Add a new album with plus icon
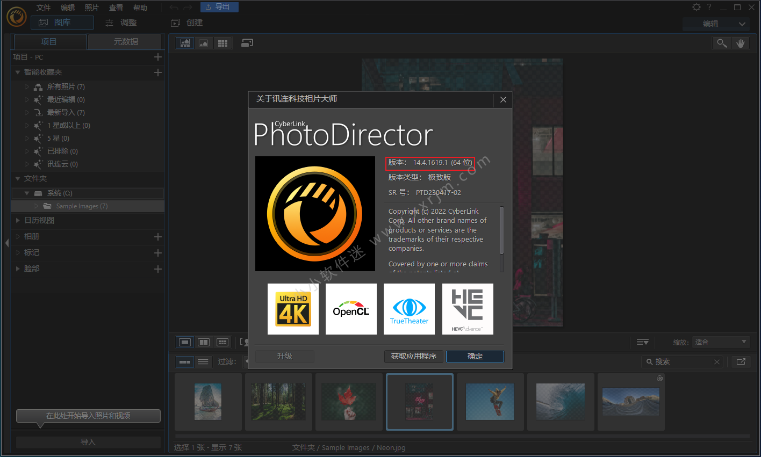Viewport: 761px width, 457px height. point(158,237)
